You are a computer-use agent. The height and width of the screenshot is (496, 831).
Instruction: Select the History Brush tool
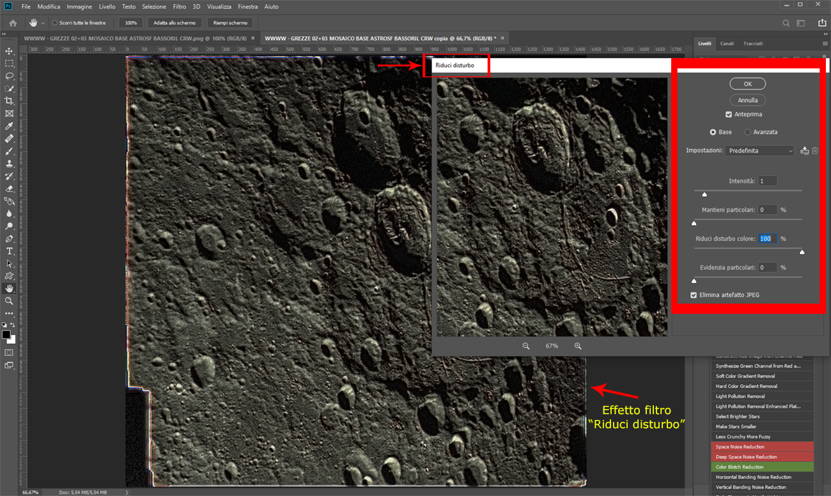tap(9, 176)
